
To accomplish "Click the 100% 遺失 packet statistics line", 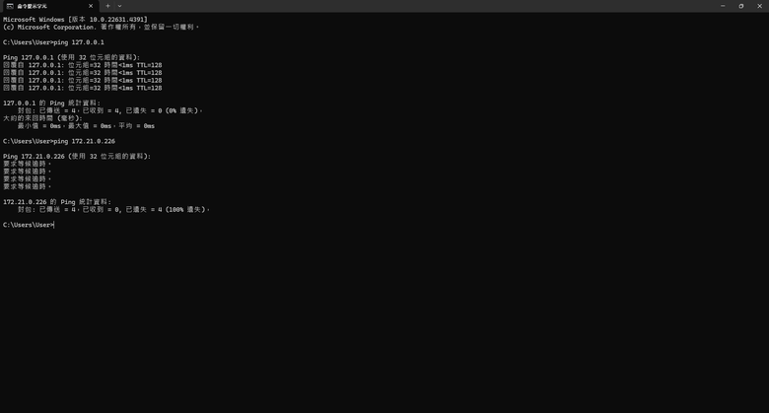I will (x=113, y=209).
